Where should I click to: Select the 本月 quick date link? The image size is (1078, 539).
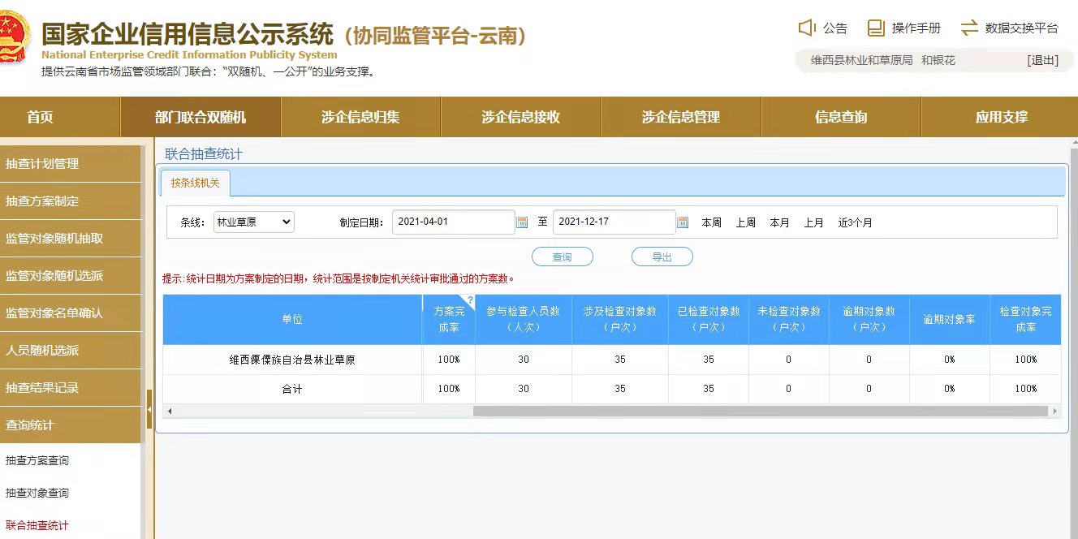(780, 222)
